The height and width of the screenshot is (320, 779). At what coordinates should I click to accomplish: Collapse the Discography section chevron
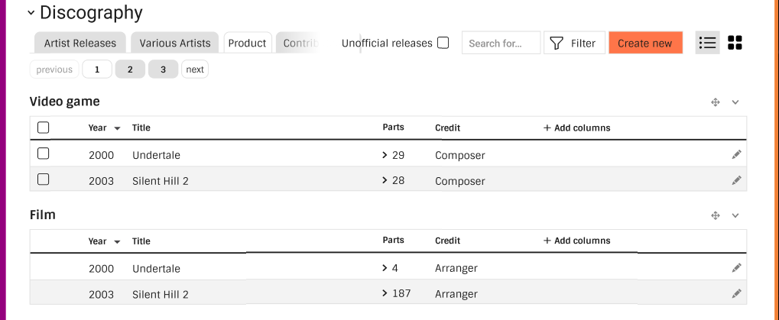point(31,13)
